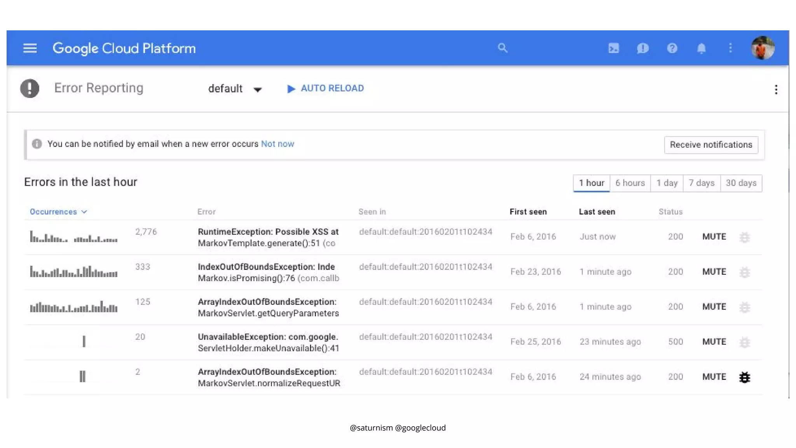
Task: Click the 333 occurrences count
Action: pos(142,267)
